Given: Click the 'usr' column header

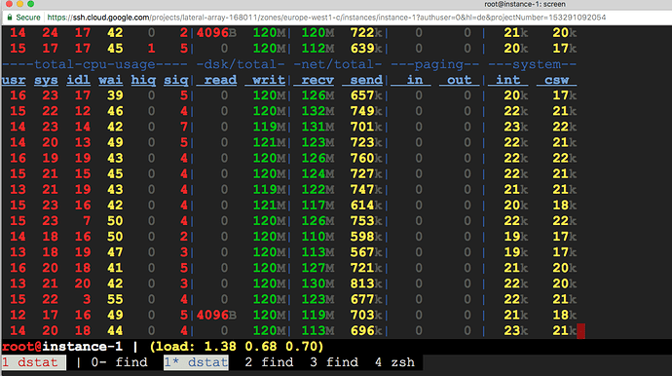Looking at the screenshot, I should coord(14,80).
